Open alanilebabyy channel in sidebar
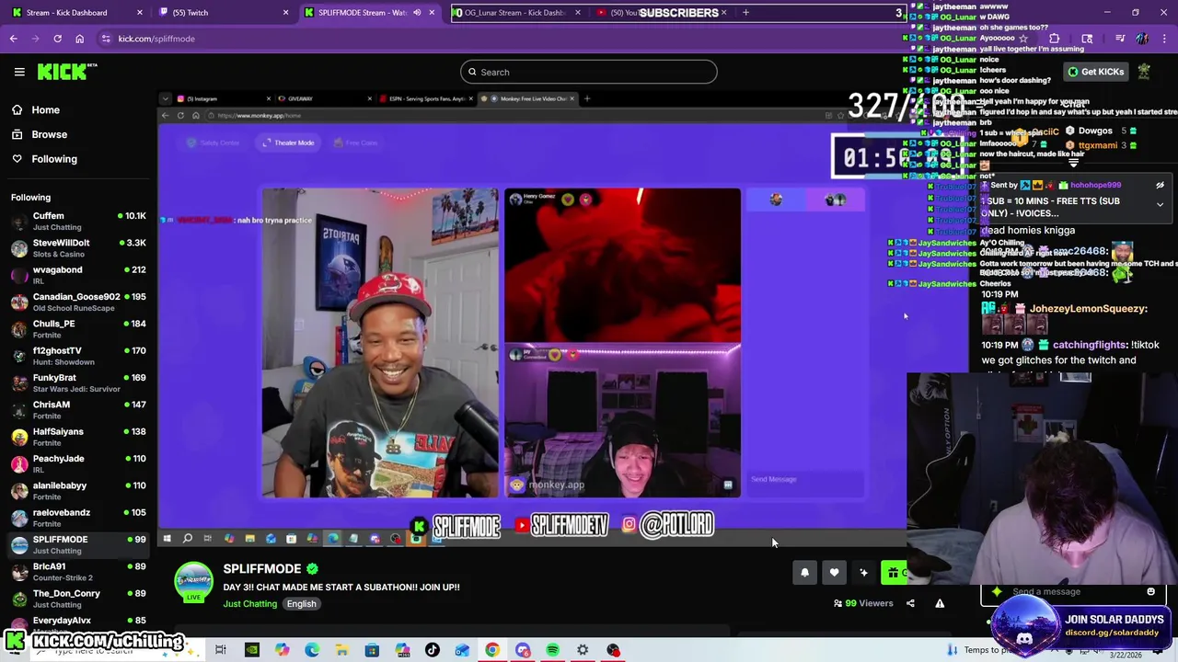1178x662 pixels. [x=77, y=491]
